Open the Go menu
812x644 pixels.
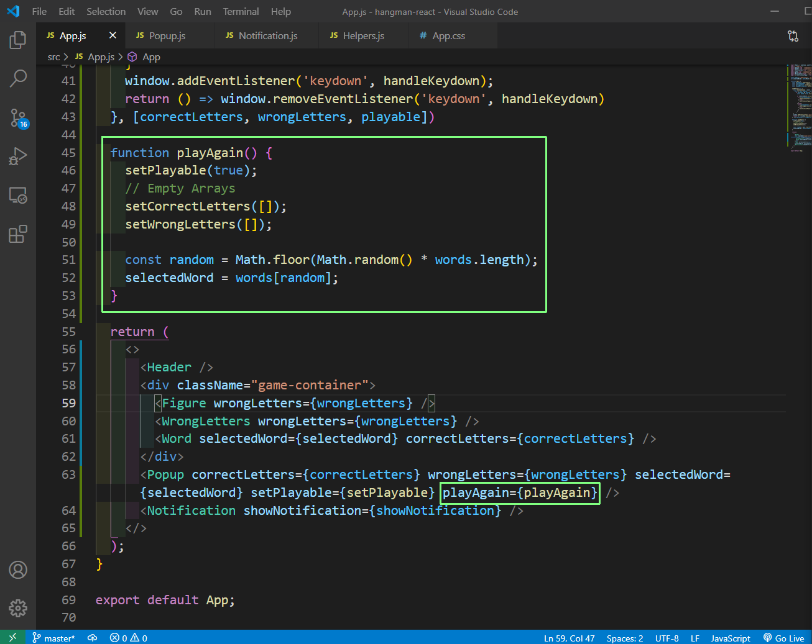pos(176,11)
